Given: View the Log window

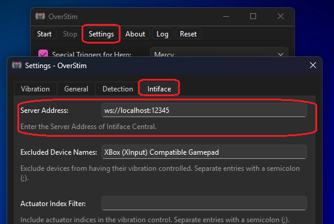Looking at the screenshot, I should pos(163,34).
